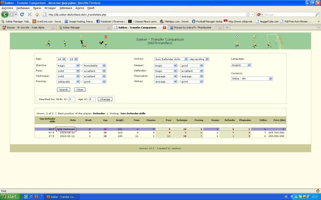Open the Language dropdown
This screenshot has height=200, width=321.
tap(241, 65)
